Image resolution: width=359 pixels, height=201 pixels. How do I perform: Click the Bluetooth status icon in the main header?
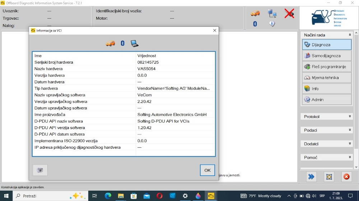coord(255,24)
